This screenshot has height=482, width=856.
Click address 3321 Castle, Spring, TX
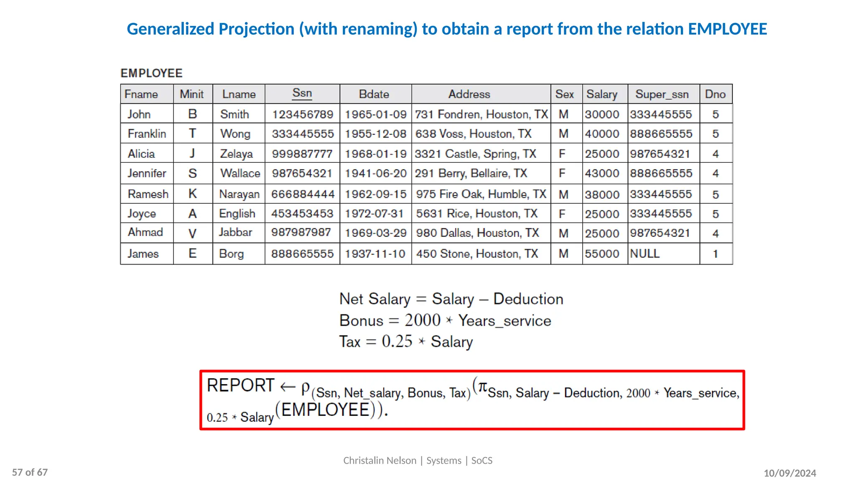[x=475, y=154]
